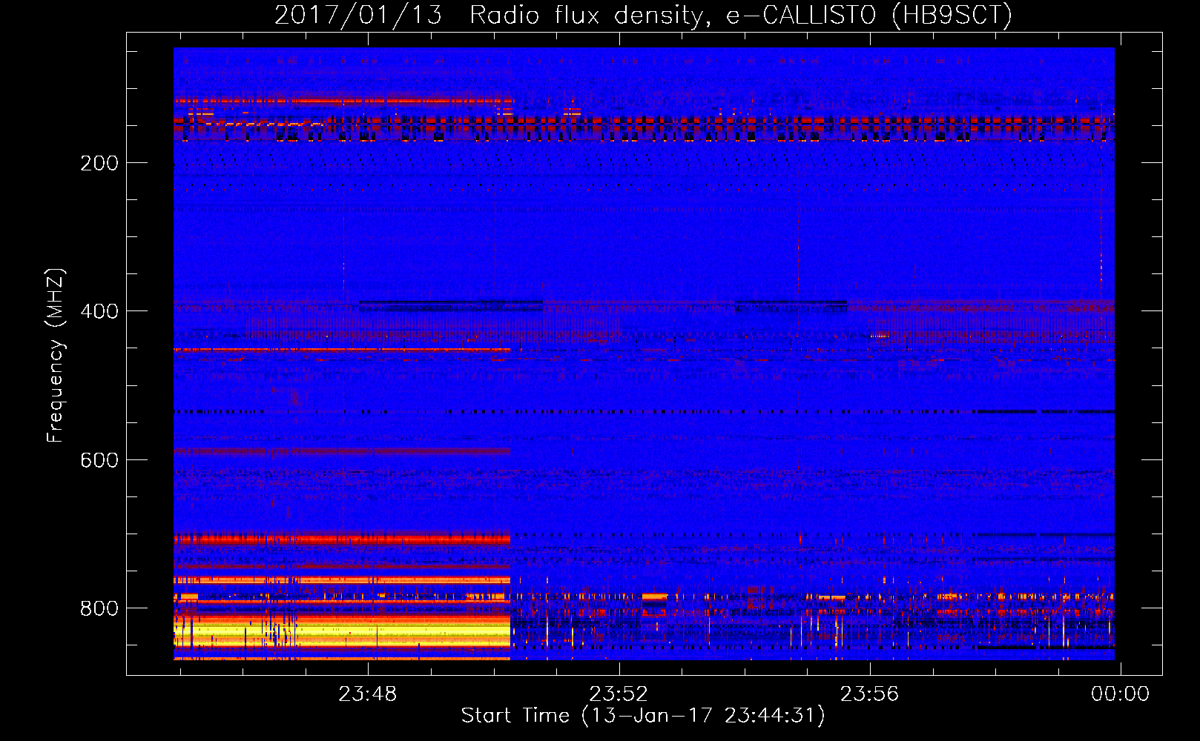Screen dimensions: 1200x741
Task: Click the '800' frequency tick label
Action: click(99, 608)
